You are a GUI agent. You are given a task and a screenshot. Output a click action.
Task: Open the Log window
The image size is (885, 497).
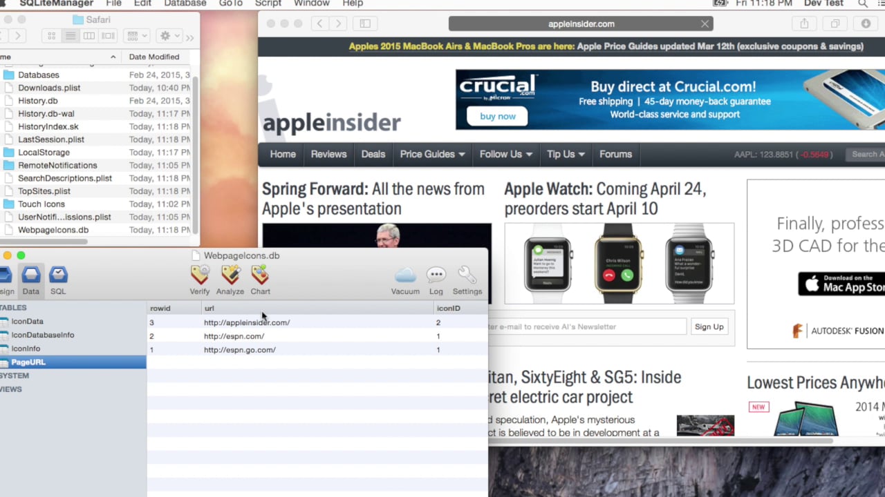436,280
